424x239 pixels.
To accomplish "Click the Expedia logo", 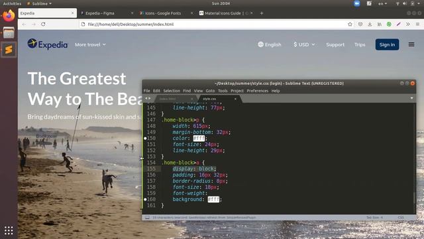I will [x=47, y=44].
